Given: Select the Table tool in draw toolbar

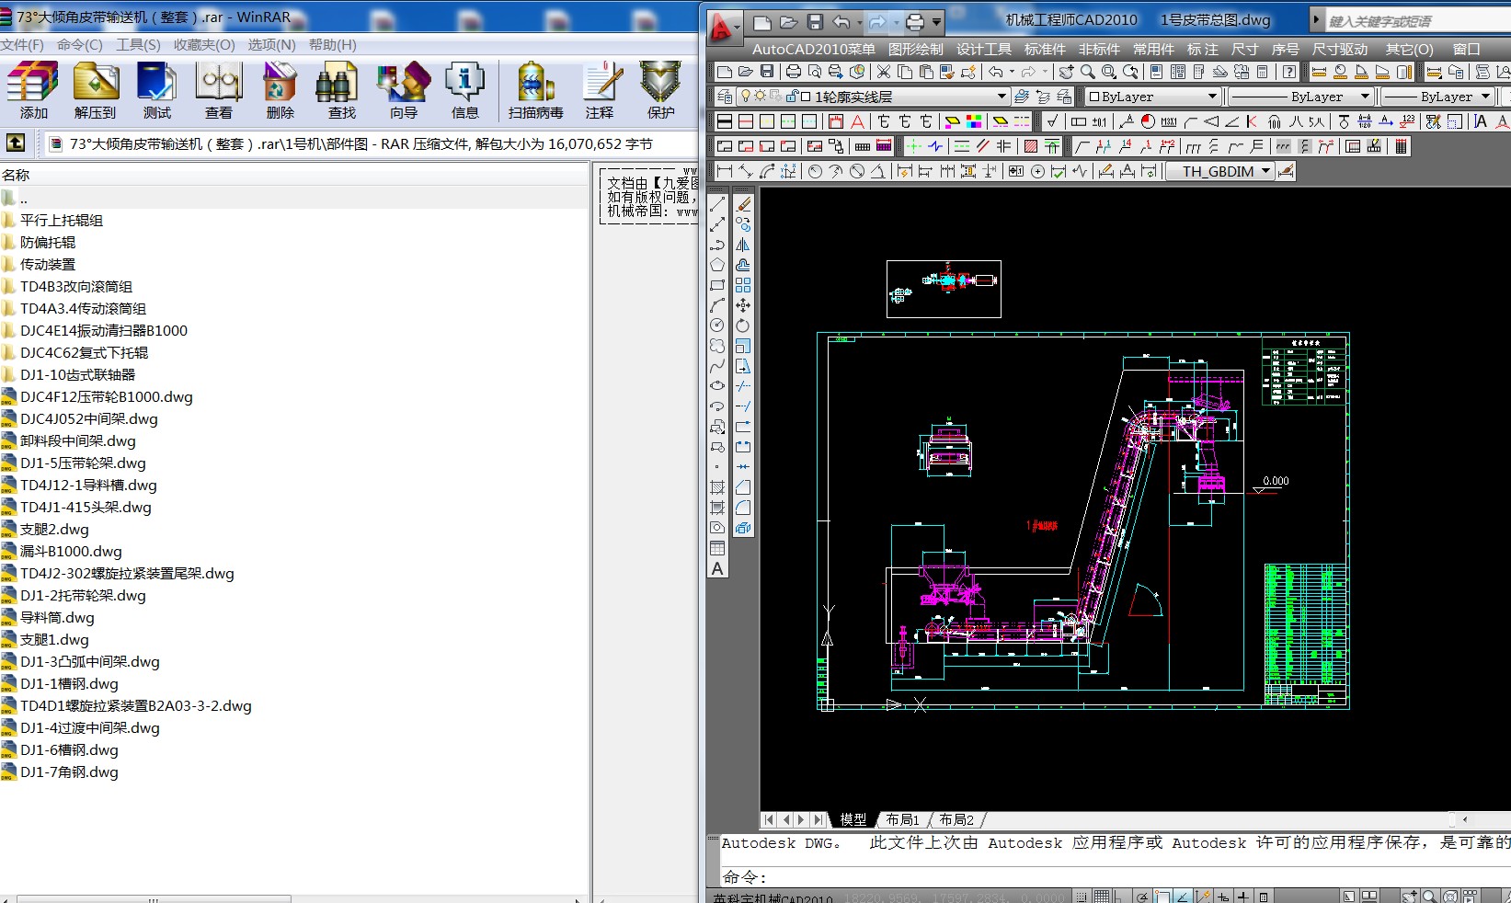Looking at the screenshot, I should tap(717, 548).
